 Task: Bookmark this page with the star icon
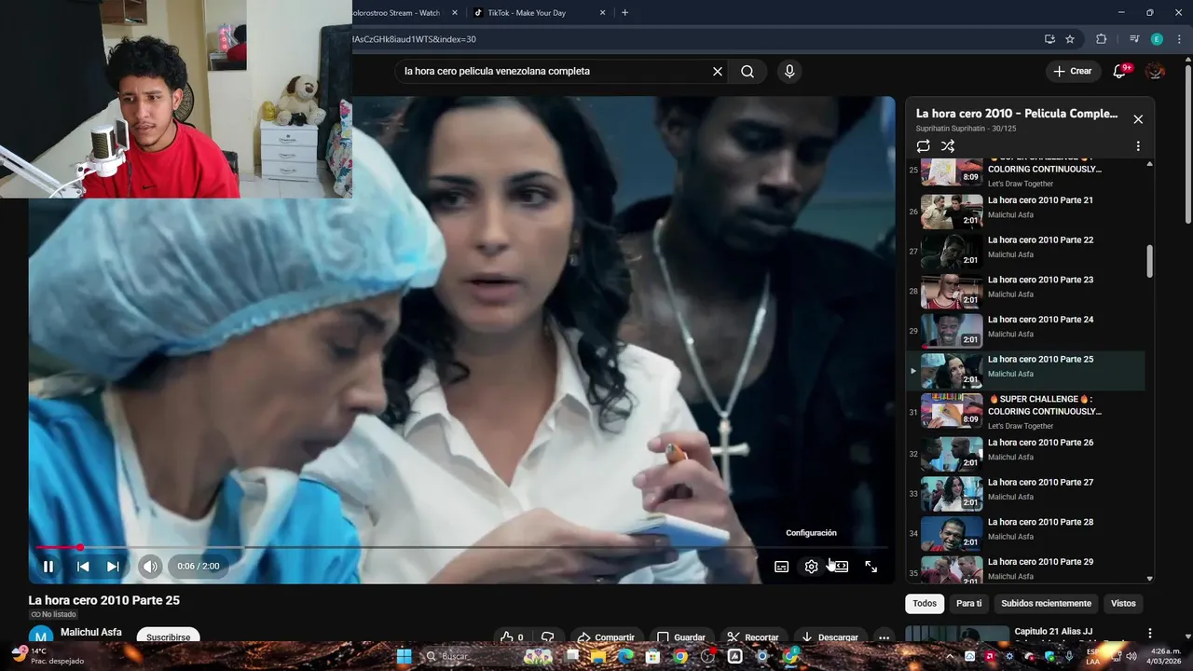[x=1070, y=39]
